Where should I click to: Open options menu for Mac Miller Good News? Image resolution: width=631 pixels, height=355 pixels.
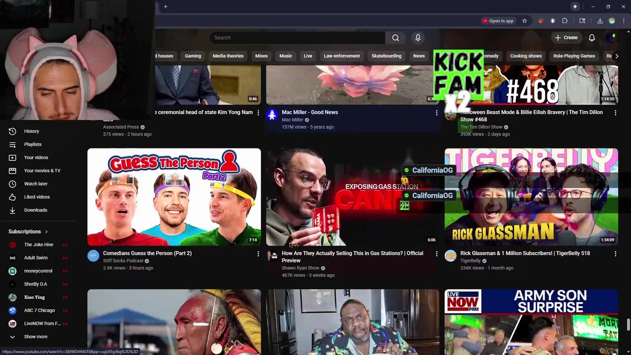point(436,113)
